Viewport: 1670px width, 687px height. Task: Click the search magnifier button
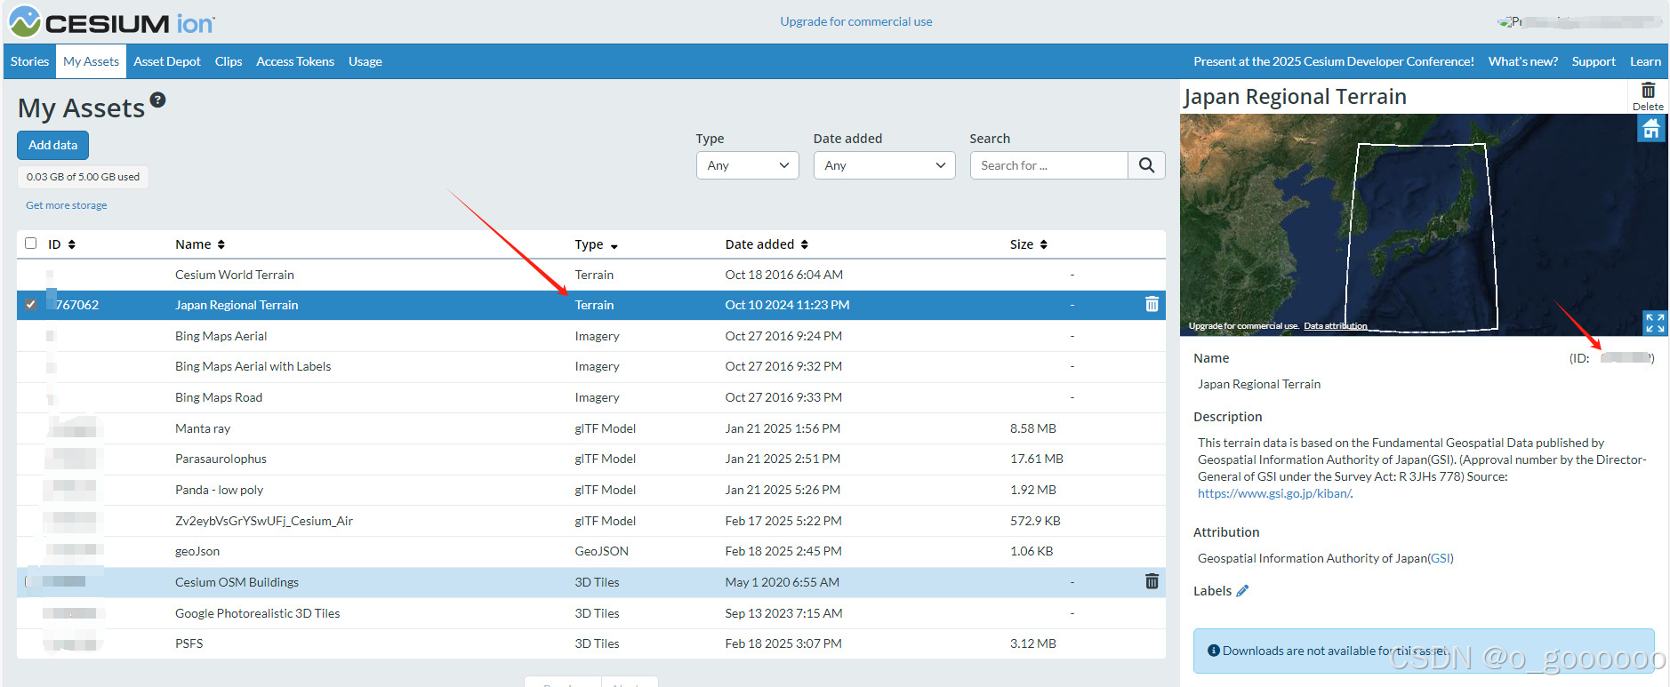pyautogui.click(x=1146, y=165)
